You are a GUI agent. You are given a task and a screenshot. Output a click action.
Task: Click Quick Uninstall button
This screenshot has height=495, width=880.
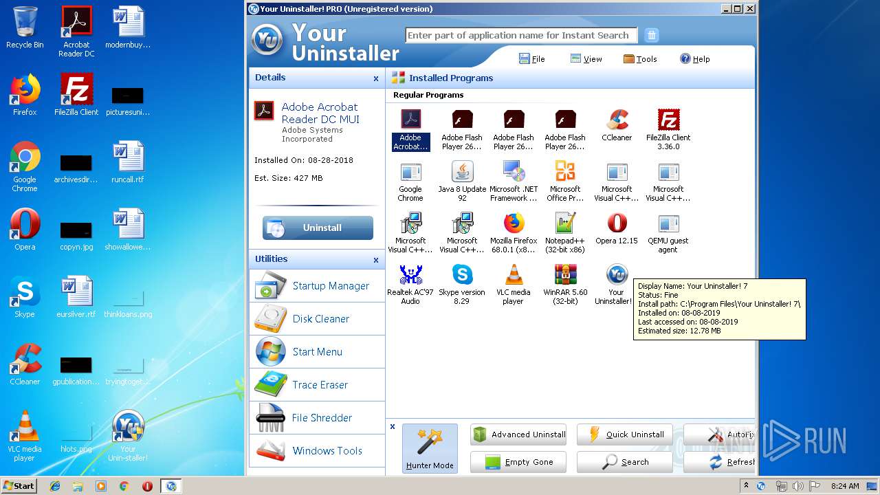(x=625, y=434)
